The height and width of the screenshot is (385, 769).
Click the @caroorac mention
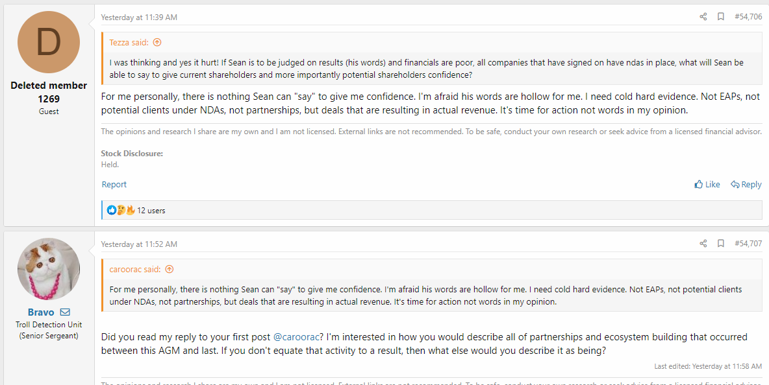[x=298, y=337]
